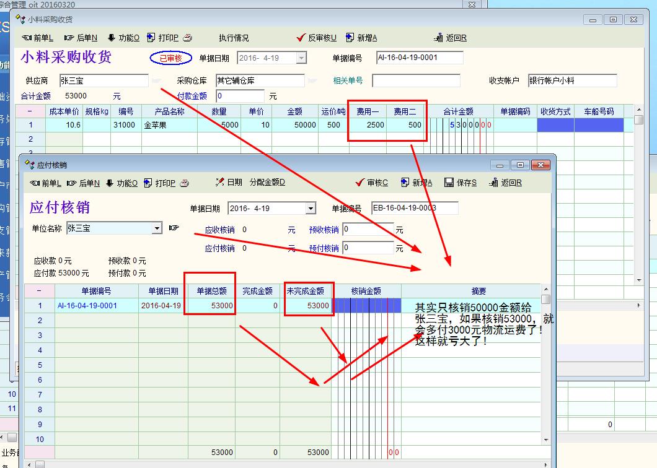Click pointing hand icon beside 单位名称
Viewport: 657px width, 468px height.
174,228
